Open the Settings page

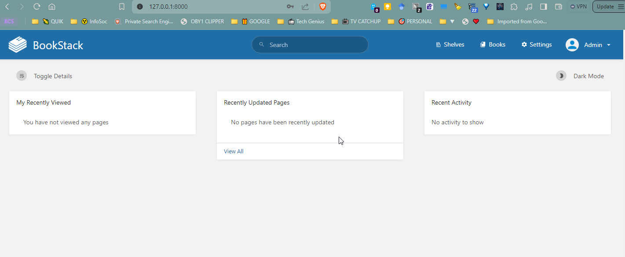click(x=537, y=45)
